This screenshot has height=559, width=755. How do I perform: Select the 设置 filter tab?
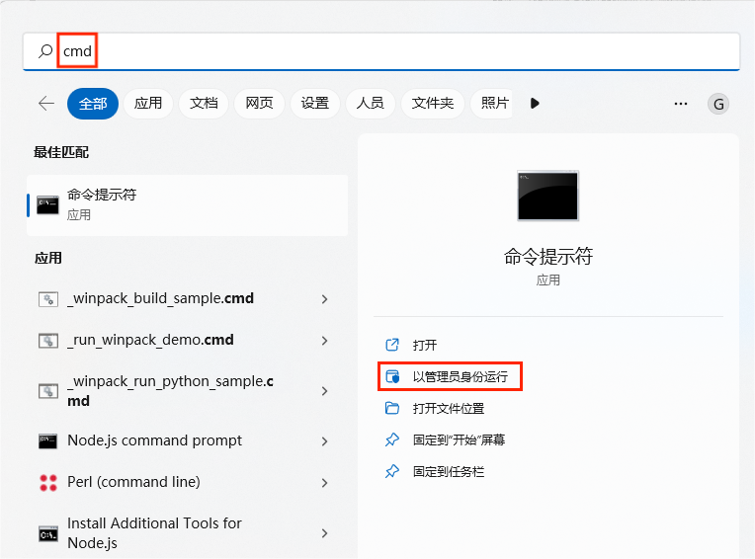pos(314,104)
